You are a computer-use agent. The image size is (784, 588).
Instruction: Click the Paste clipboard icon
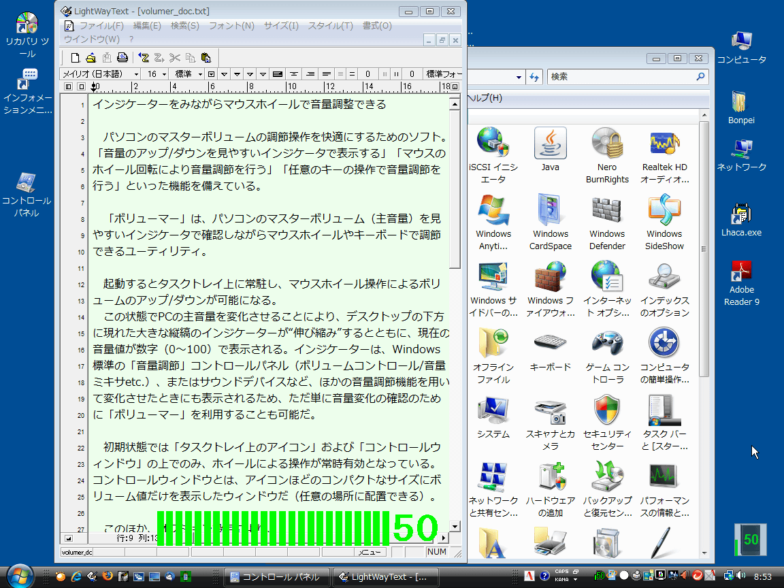coord(206,58)
